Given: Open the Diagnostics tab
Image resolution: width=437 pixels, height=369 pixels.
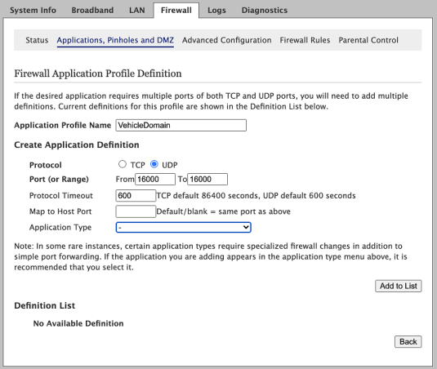Looking at the screenshot, I should 265,11.
